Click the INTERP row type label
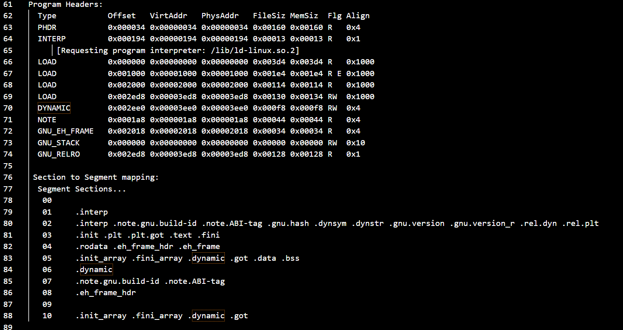Viewport: 623px width, 330px height. click(52, 39)
